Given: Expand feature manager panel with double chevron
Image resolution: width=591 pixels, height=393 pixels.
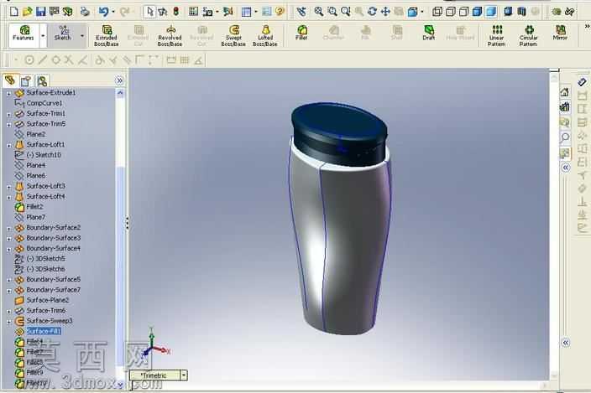Looking at the screenshot, I should [x=119, y=80].
